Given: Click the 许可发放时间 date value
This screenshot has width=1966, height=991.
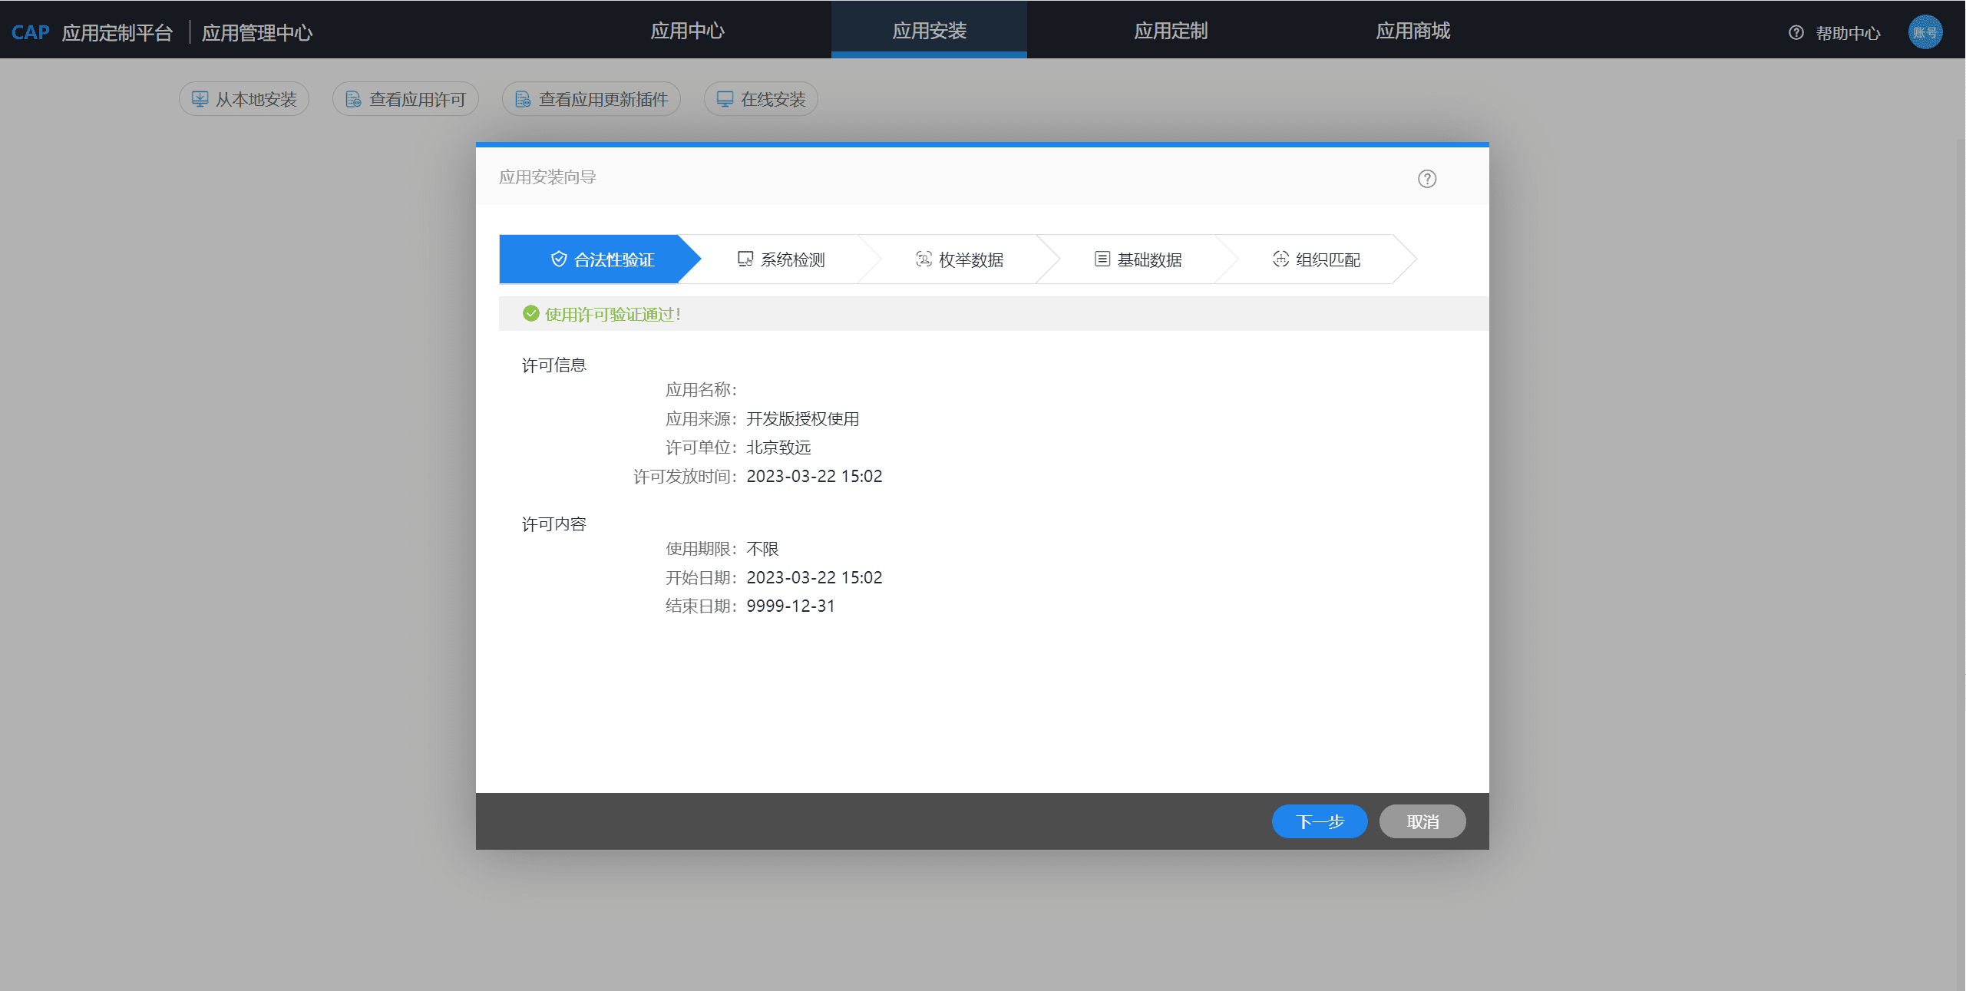Looking at the screenshot, I should click(814, 477).
